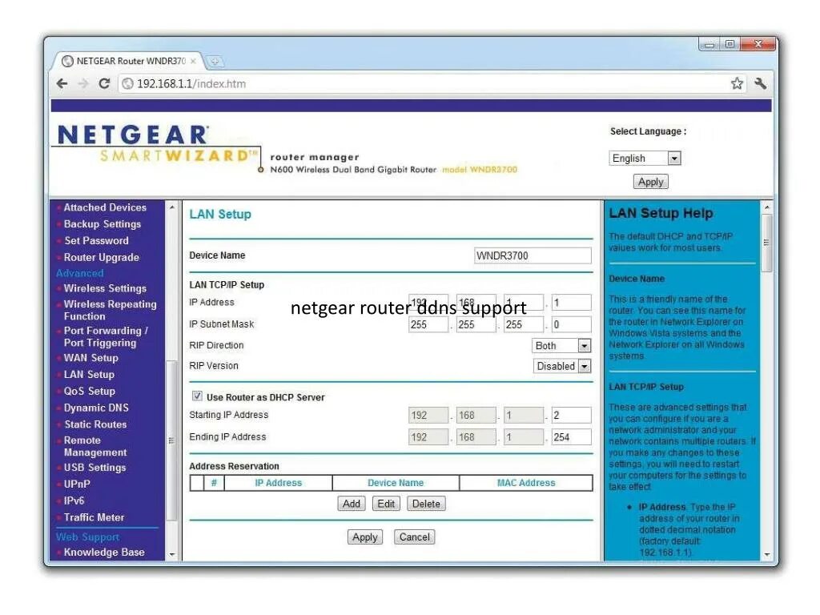Click the browser back arrow
Image resolution: width=820 pixels, height=615 pixels.
[62, 83]
